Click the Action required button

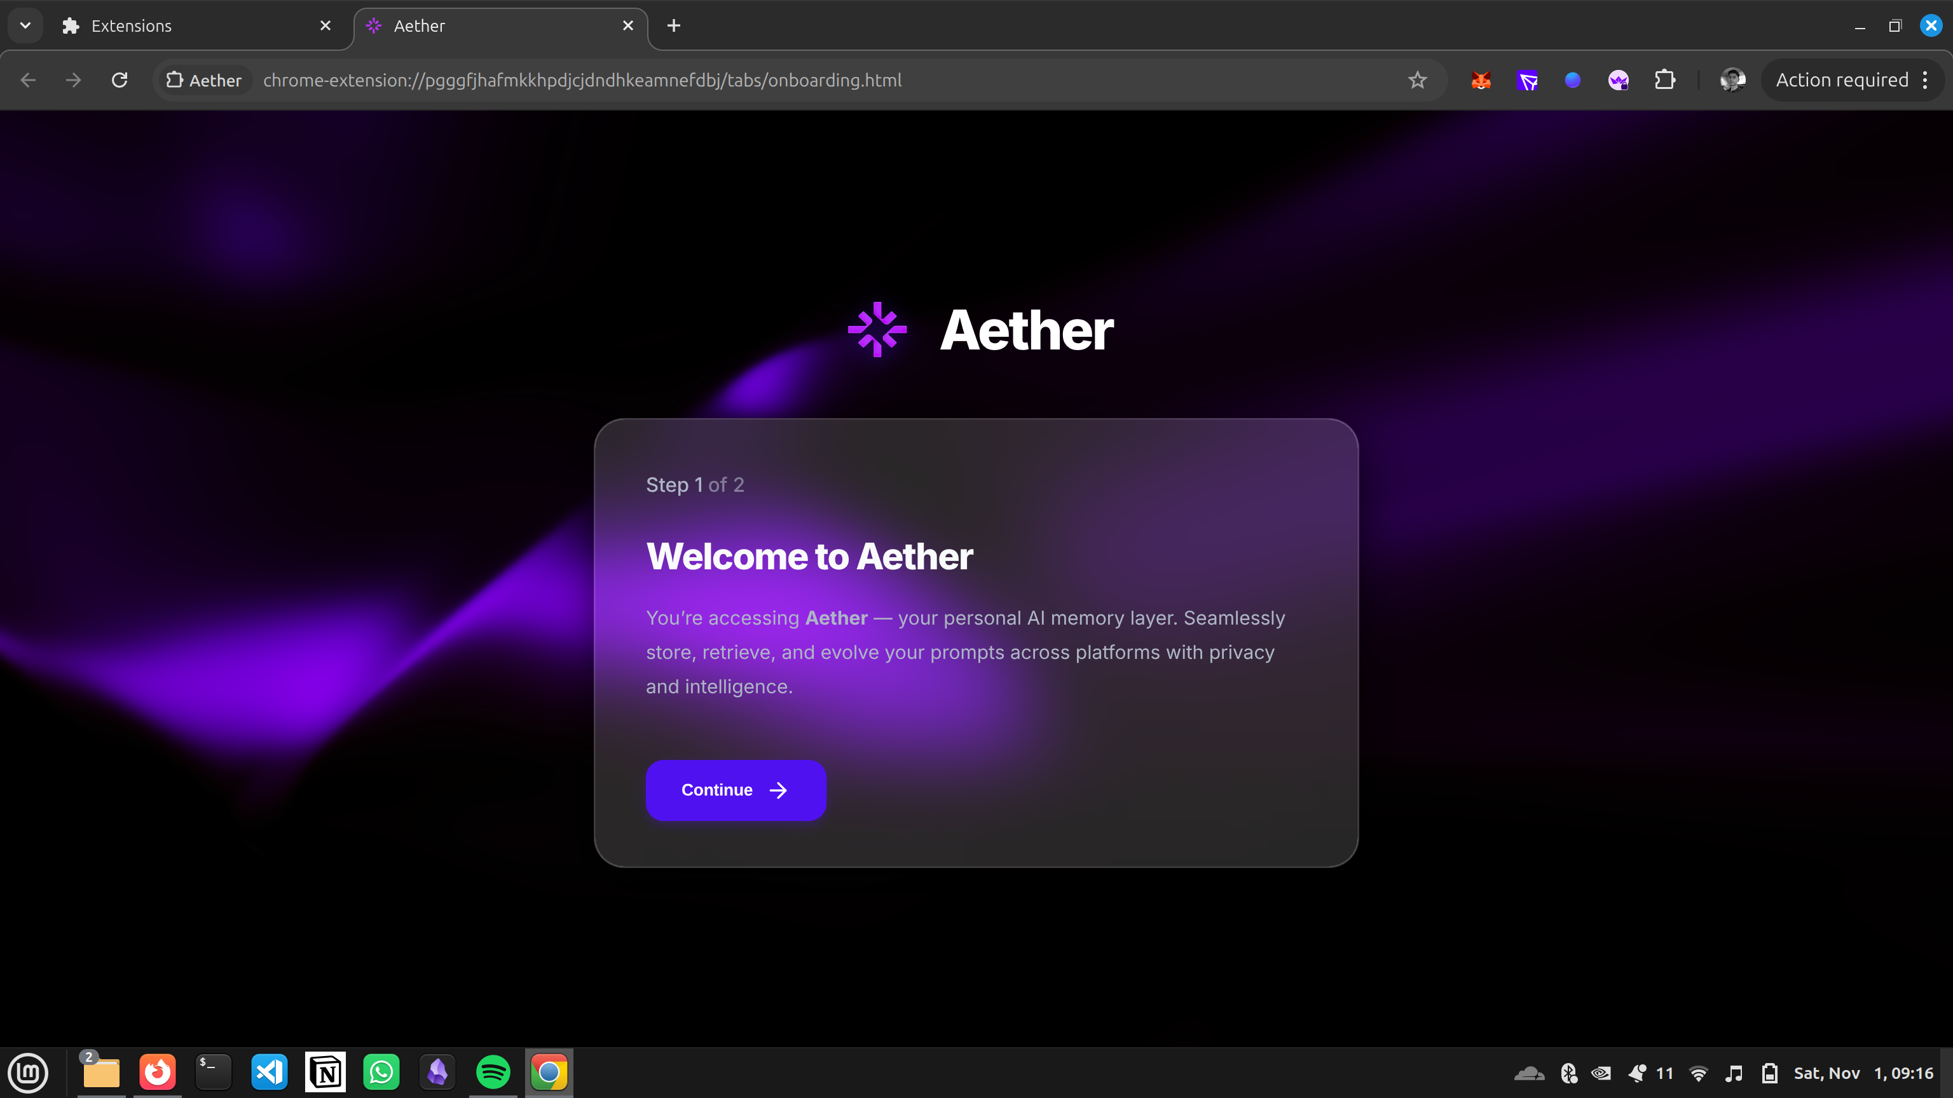tap(1842, 80)
